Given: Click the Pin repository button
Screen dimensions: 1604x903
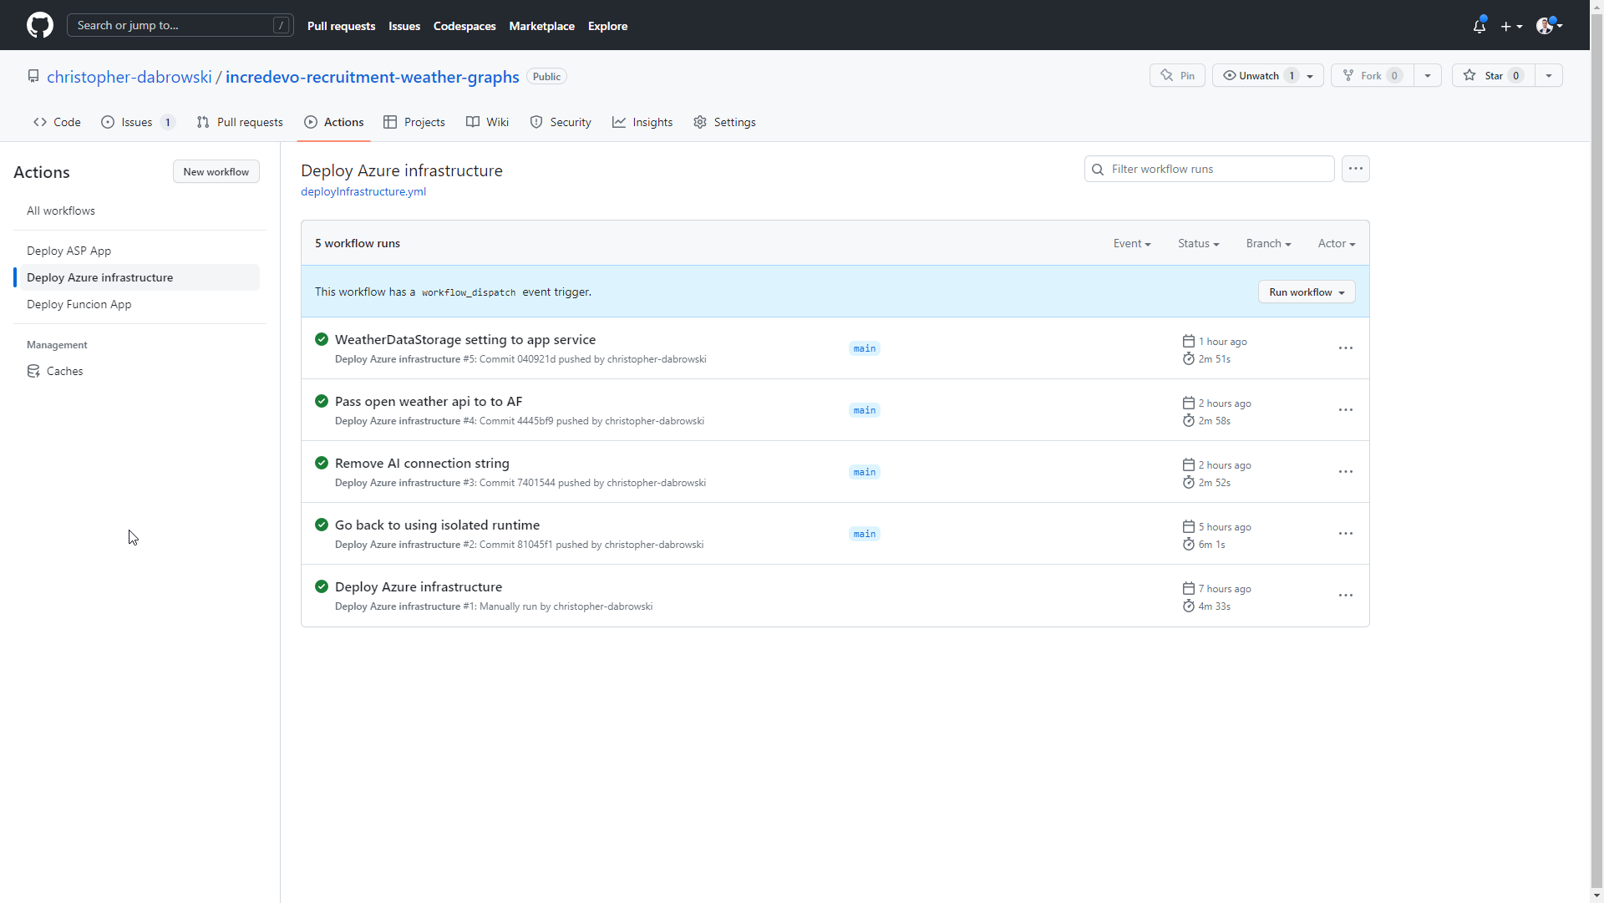Looking at the screenshot, I should point(1177,76).
